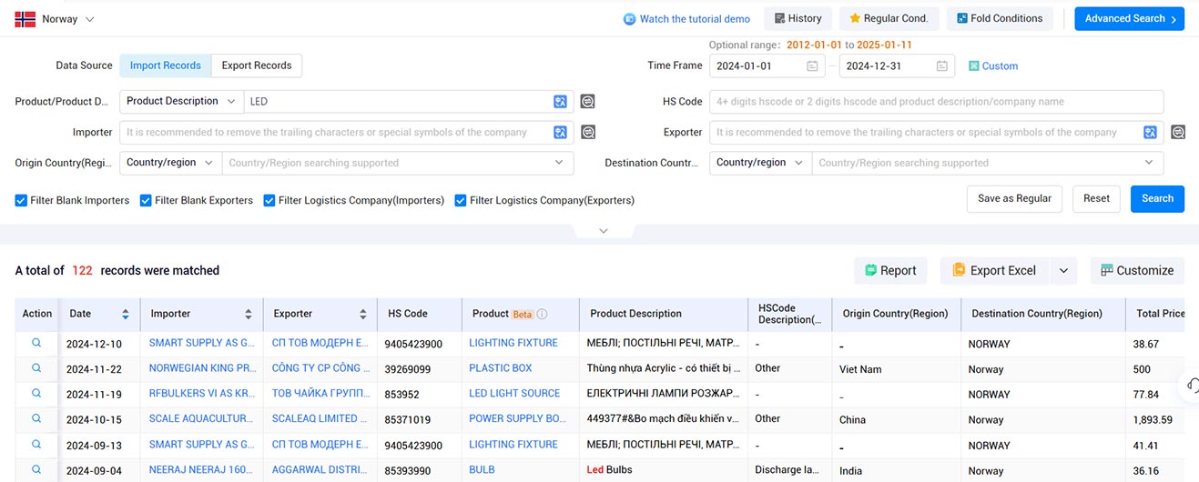The image size is (1199, 482).
Task: Go to Advanced Search
Action: tap(1129, 18)
